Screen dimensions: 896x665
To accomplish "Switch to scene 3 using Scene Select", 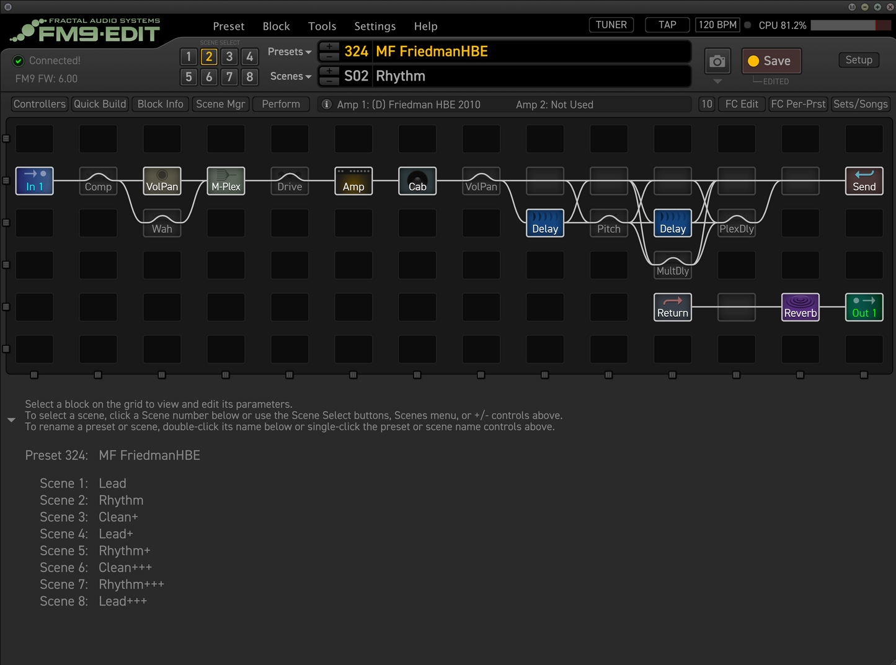I will pyautogui.click(x=229, y=57).
